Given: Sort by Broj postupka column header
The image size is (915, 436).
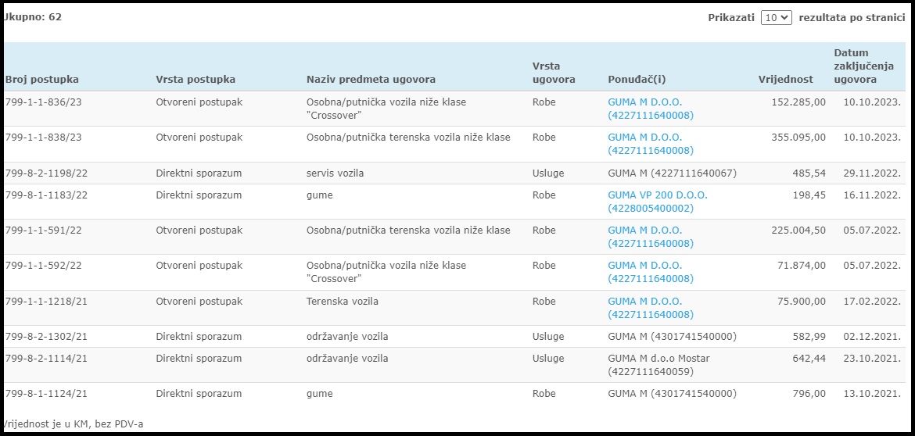Looking at the screenshot, I should point(42,79).
